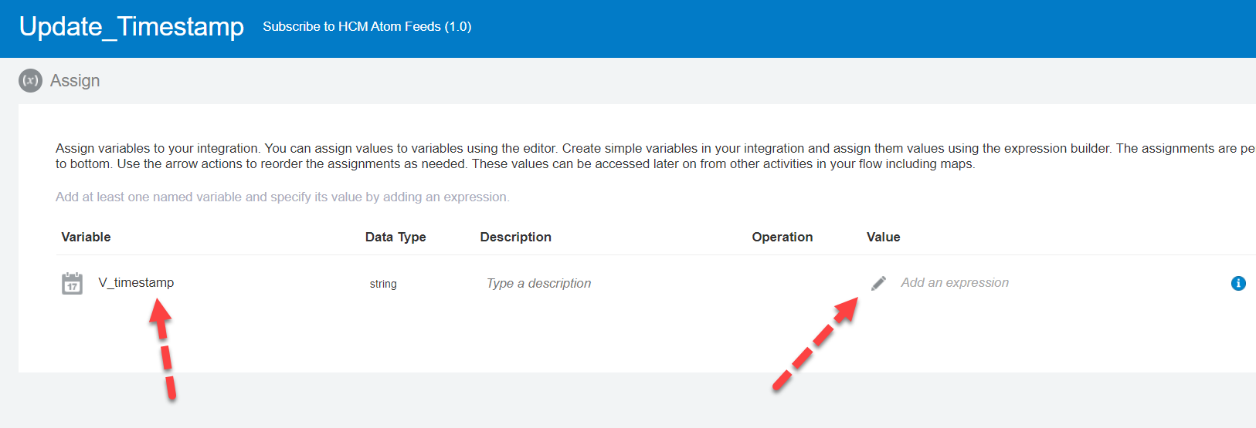
Task: Click the calendar icon beside V_timestamp
Action: [72, 283]
